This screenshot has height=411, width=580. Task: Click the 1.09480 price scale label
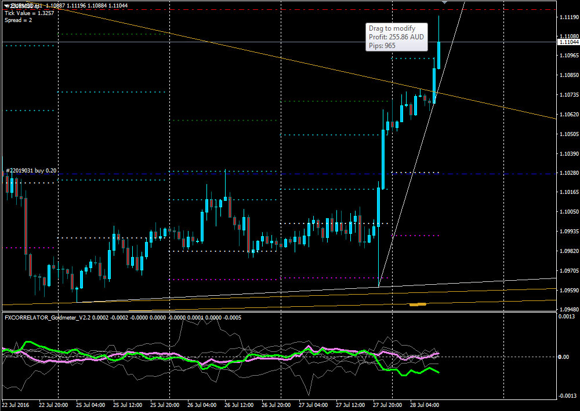(567, 310)
